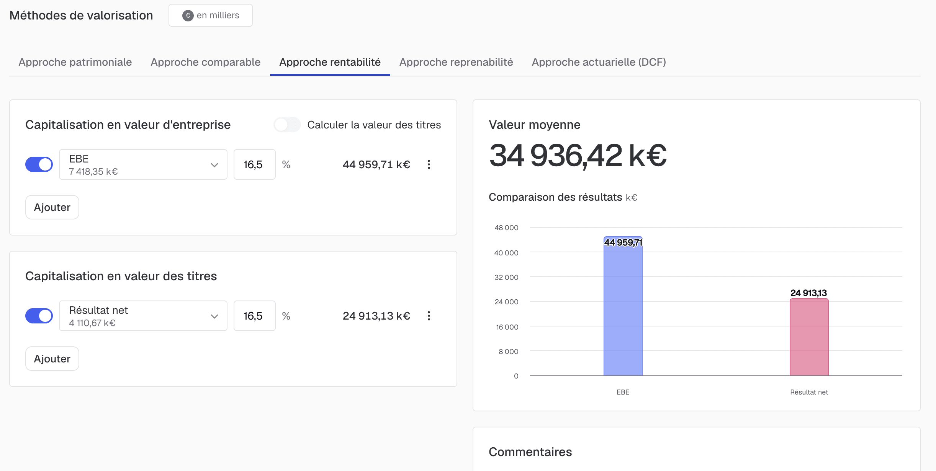This screenshot has width=936, height=471.
Task: Click the en milliers unit button
Action: pyautogui.click(x=211, y=15)
